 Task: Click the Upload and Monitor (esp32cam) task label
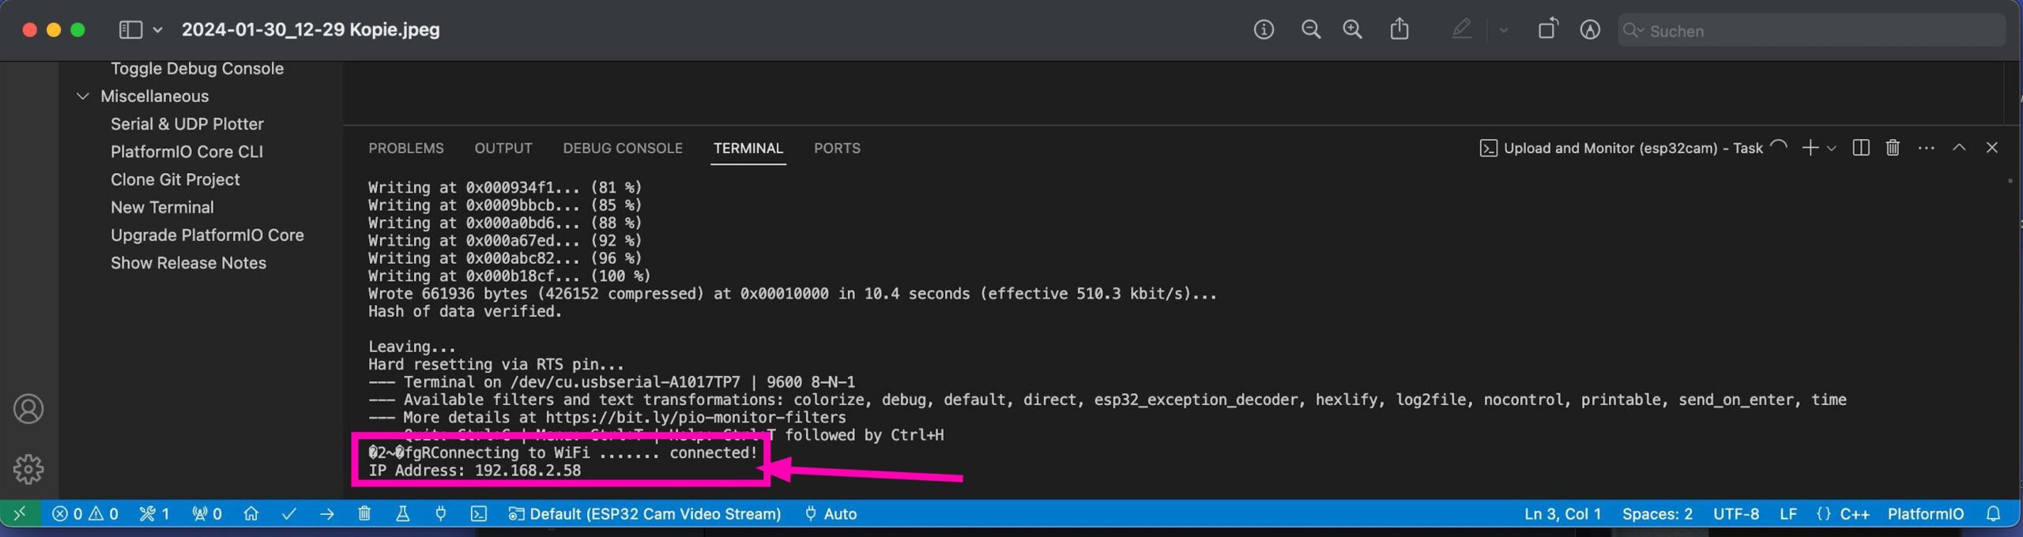(x=1633, y=148)
